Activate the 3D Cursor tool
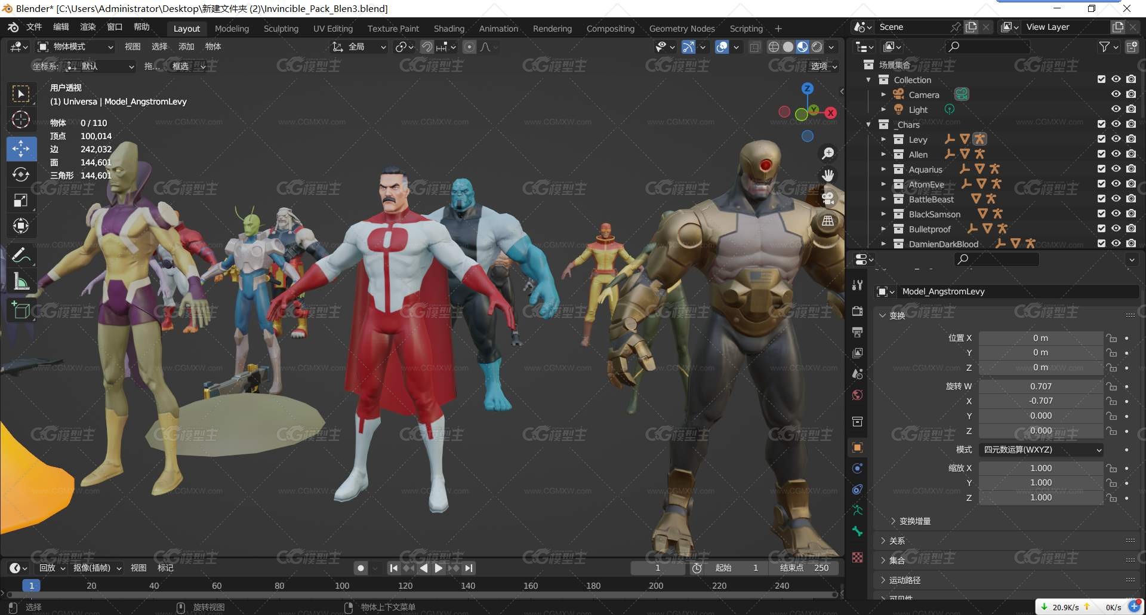Image resolution: width=1146 pixels, height=615 pixels. 21,119
